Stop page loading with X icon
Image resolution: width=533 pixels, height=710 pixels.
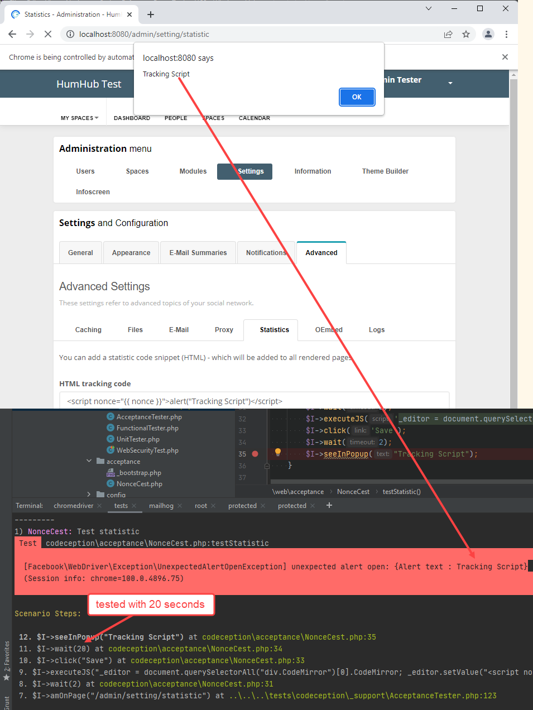(x=48, y=34)
